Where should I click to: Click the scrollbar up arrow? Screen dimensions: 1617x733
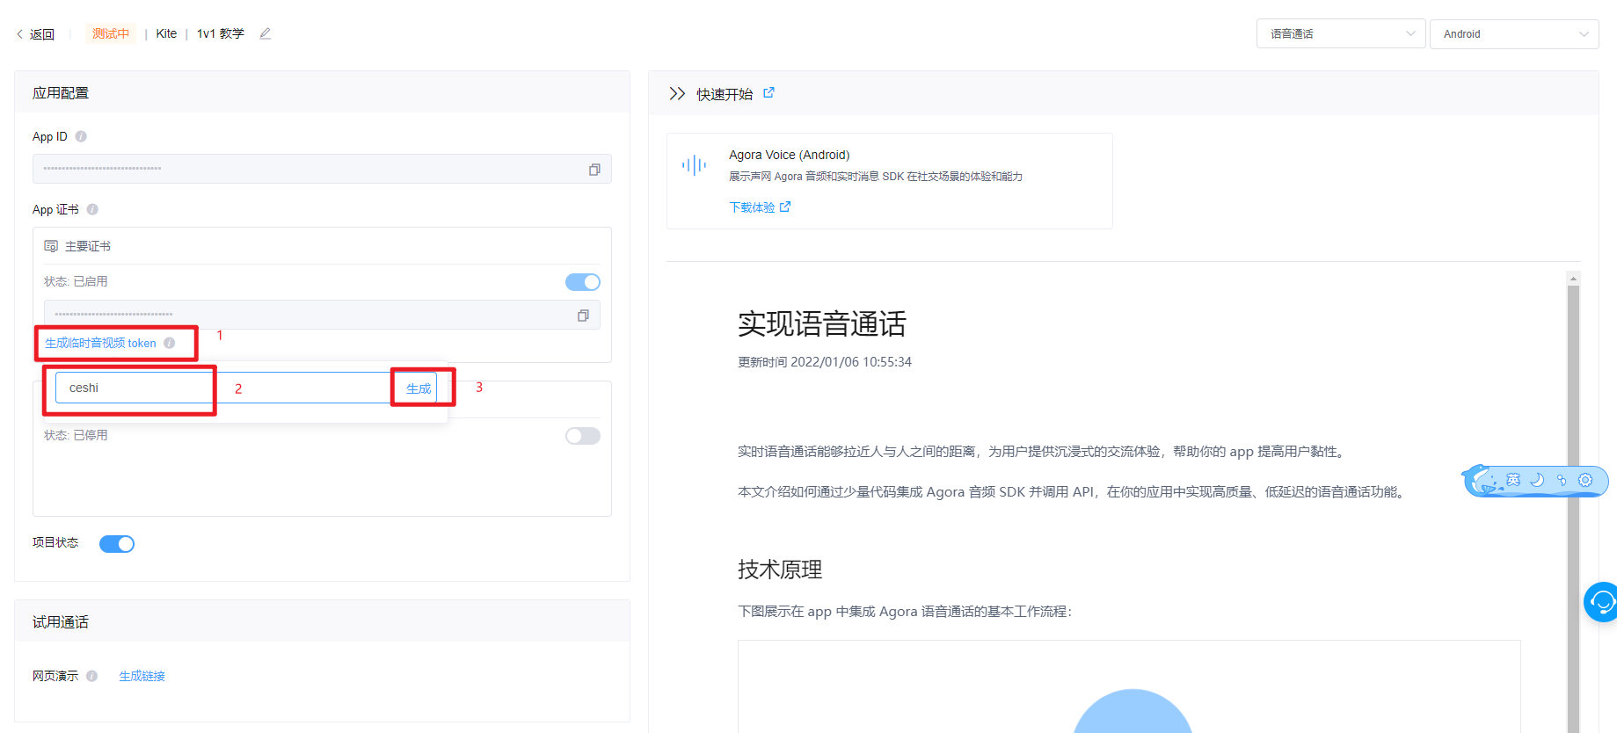[x=1573, y=279]
